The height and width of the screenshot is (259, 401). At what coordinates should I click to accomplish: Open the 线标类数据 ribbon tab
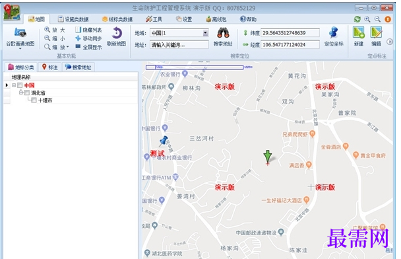tap(117, 19)
